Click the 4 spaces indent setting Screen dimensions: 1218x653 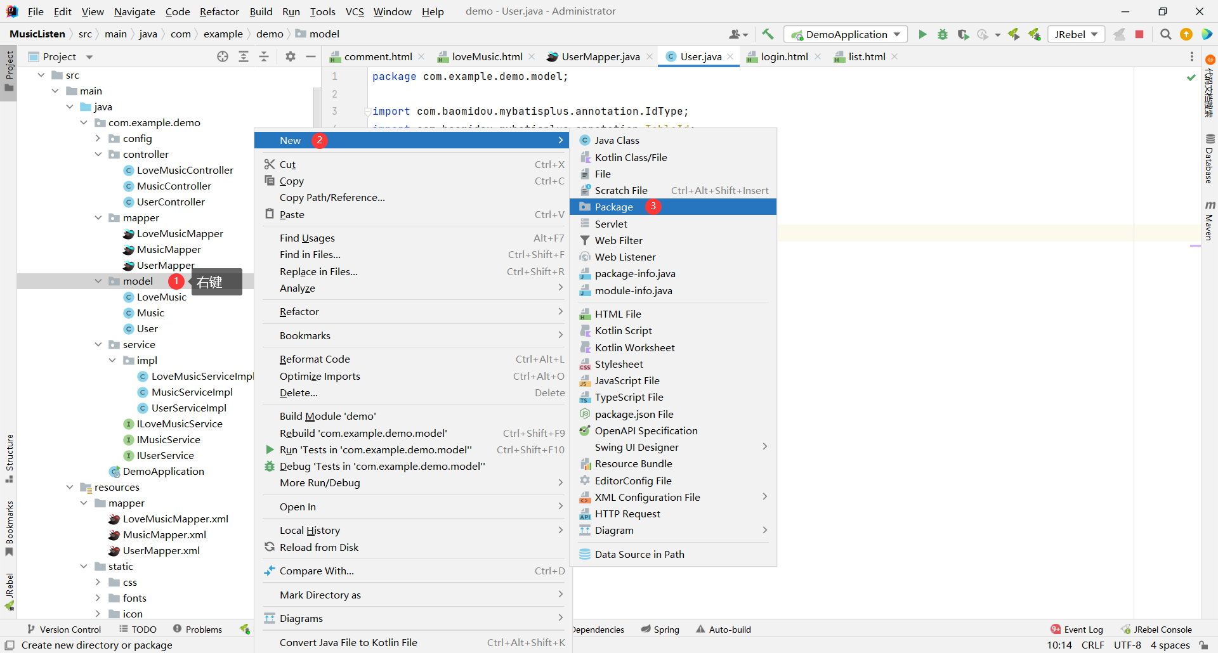1170,645
